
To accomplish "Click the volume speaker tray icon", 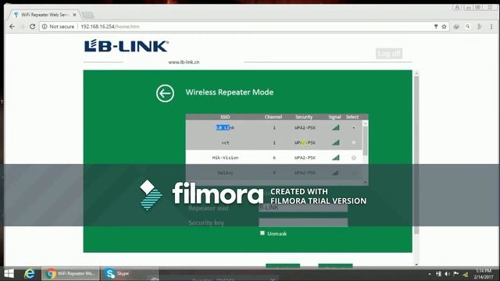I will [447, 274].
